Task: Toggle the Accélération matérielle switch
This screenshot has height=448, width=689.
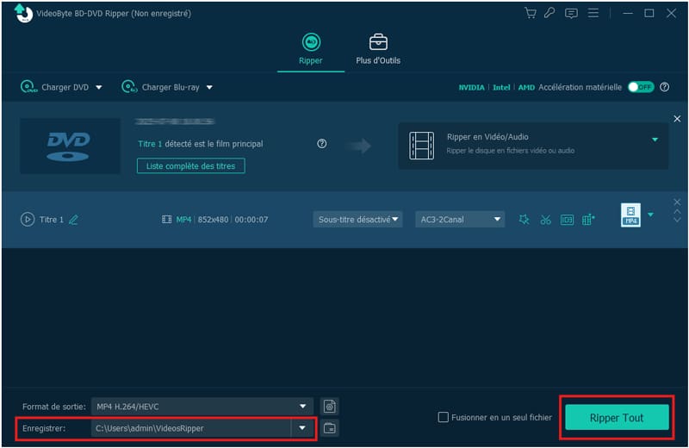Action: pos(640,87)
